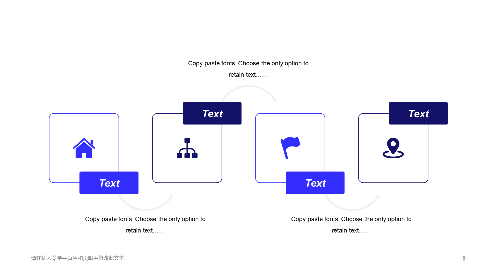Select the rounded frame around the flag
Screen dimensions: 497x279
(x=290, y=148)
